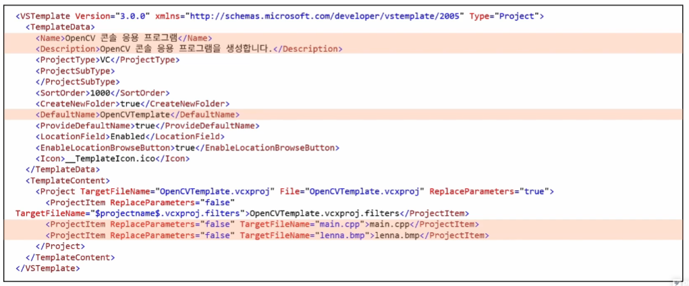Click the closing </ProjectSubType> tag
Viewport: 689px width, 286px height.
click(x=78, y=82)
